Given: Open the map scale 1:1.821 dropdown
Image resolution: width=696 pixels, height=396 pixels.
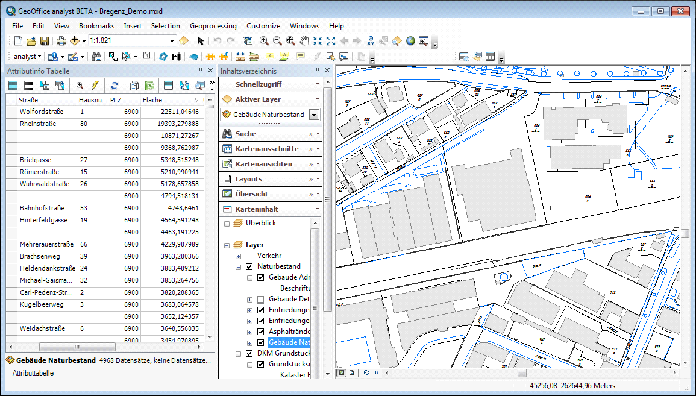Looking at the screenshot, I should pos(172,41).
